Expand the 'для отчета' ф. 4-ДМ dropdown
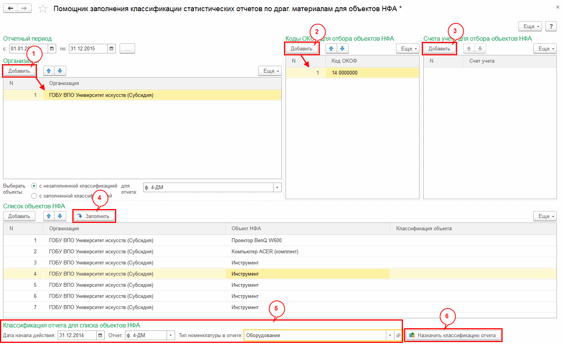Screen dimensions: 563x344 [x=277, y=188]
